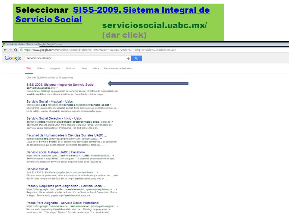This screenshot has height=217, width=289.
Task: Expand the arrow next to derecho.tij.uabc.mx URL
Action: point(112,122)
